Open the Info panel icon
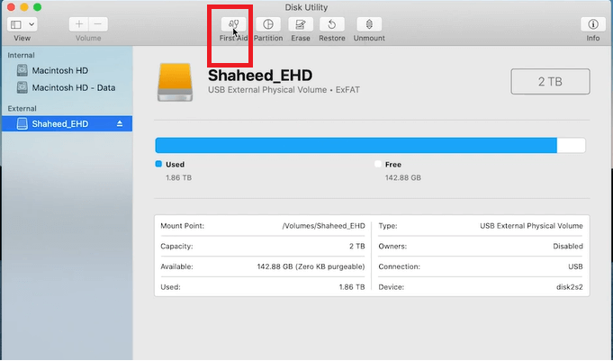This screenshot has width=613, height=361. 592,24
